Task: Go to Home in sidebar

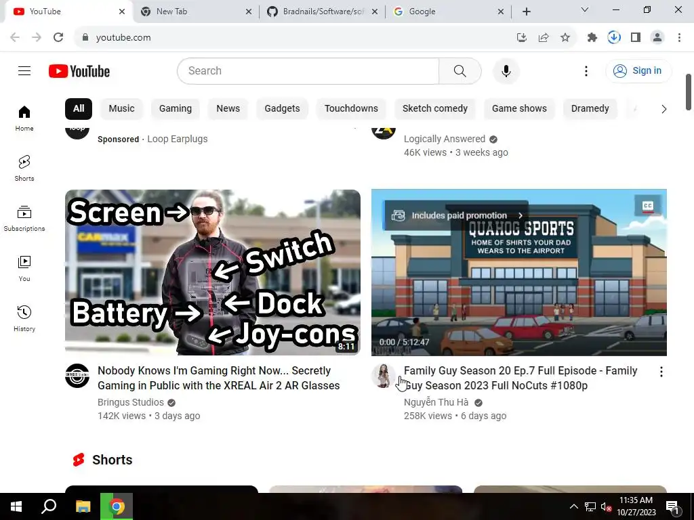Action: 24,118
